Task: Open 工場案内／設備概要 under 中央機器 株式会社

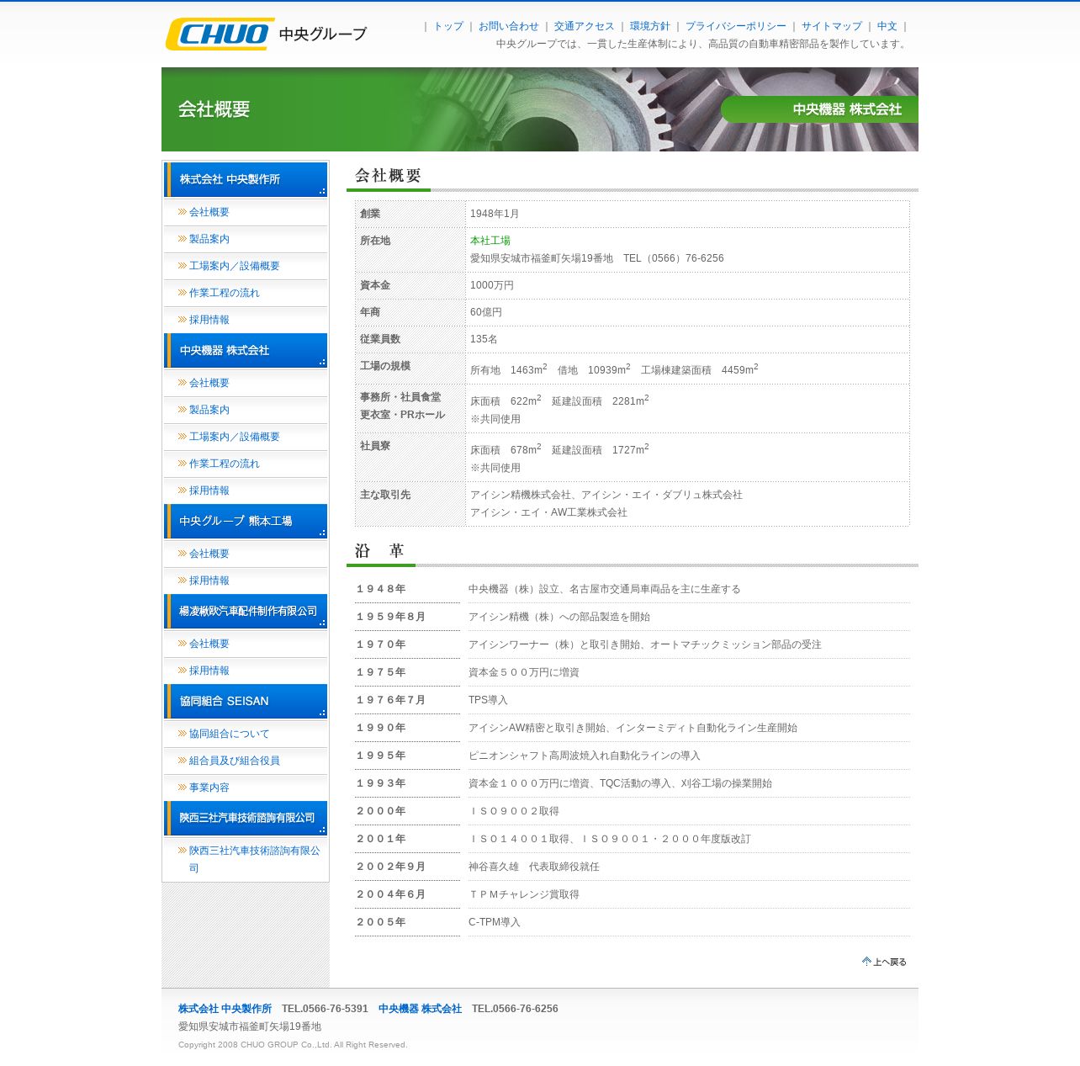Action: click(234, 437)
